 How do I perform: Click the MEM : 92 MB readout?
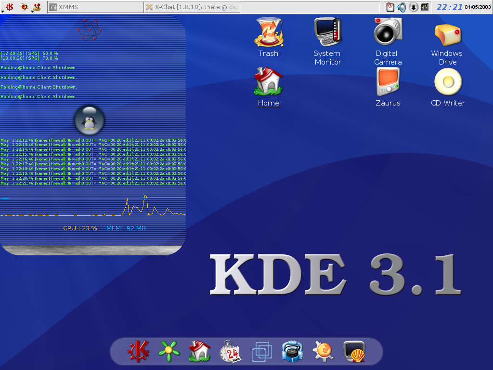(x=126, y=228)
